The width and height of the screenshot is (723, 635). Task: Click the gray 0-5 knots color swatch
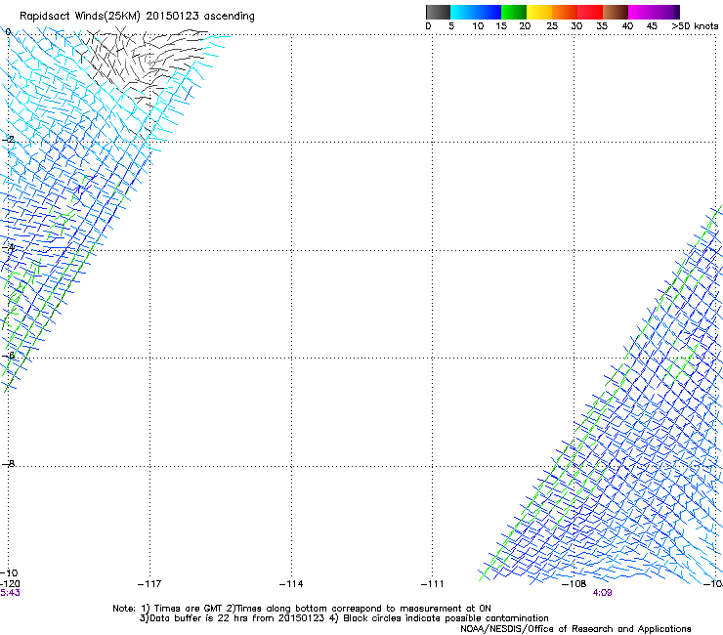point(438,12)
